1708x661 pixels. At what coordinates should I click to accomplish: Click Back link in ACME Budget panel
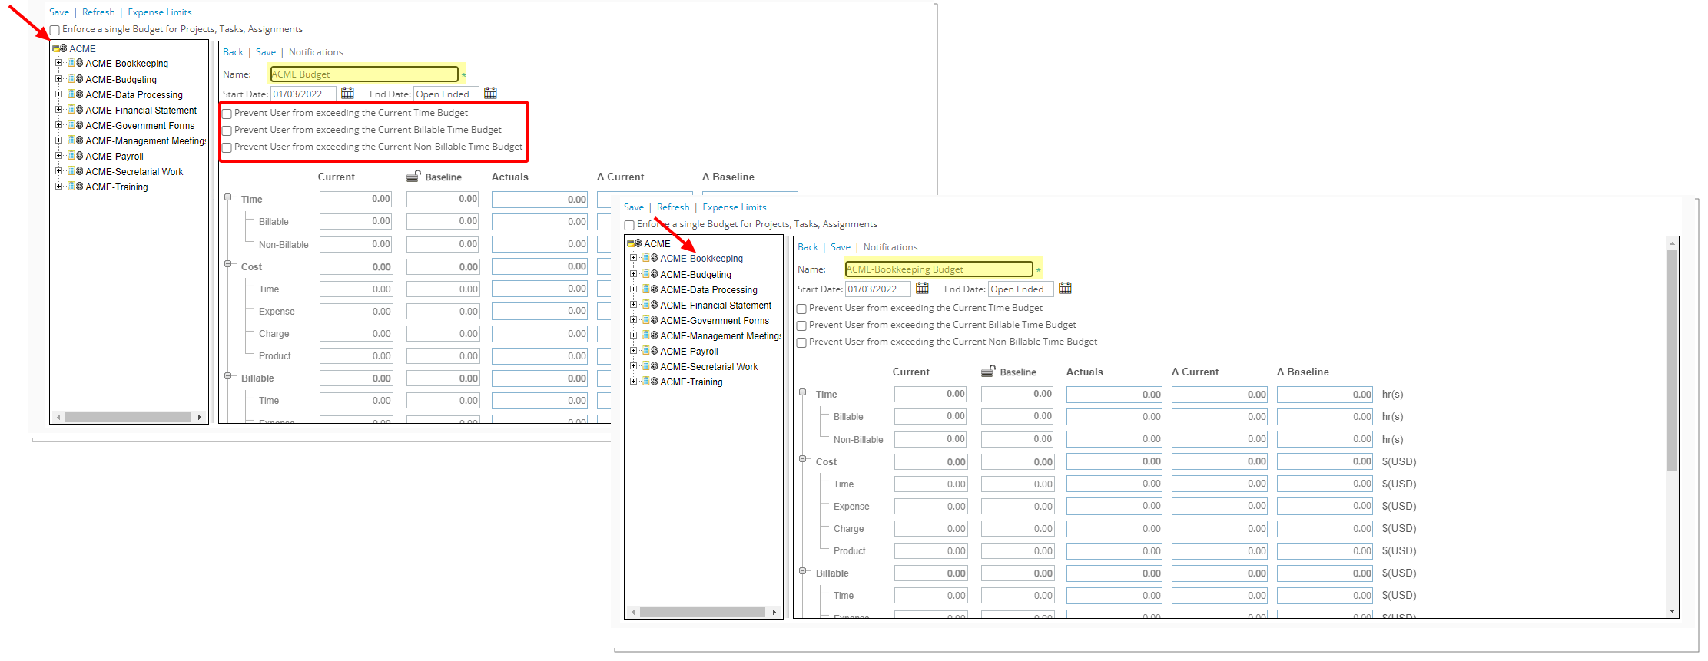[x=233, y=52]
